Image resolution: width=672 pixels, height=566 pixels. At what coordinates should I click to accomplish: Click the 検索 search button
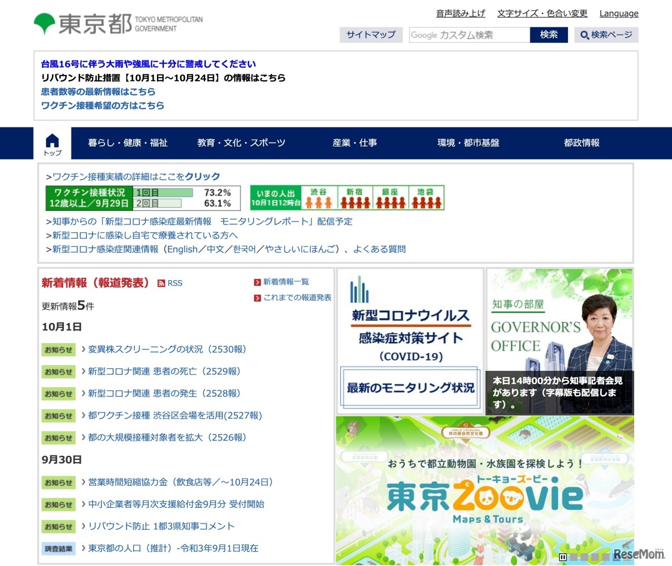pos(549,35)
